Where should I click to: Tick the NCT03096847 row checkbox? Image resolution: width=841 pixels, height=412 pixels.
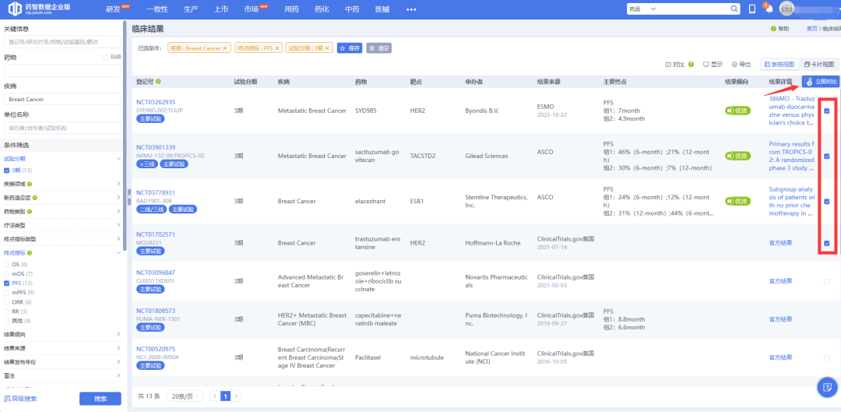point(826,281)
